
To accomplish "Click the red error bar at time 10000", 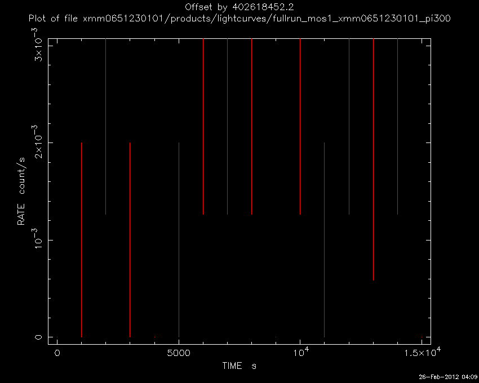I will coord(300,127).
